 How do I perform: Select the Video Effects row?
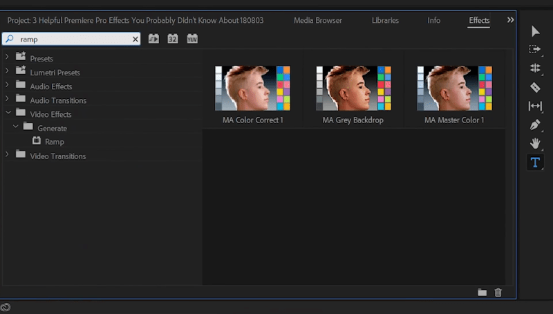[x=102, y=114]
